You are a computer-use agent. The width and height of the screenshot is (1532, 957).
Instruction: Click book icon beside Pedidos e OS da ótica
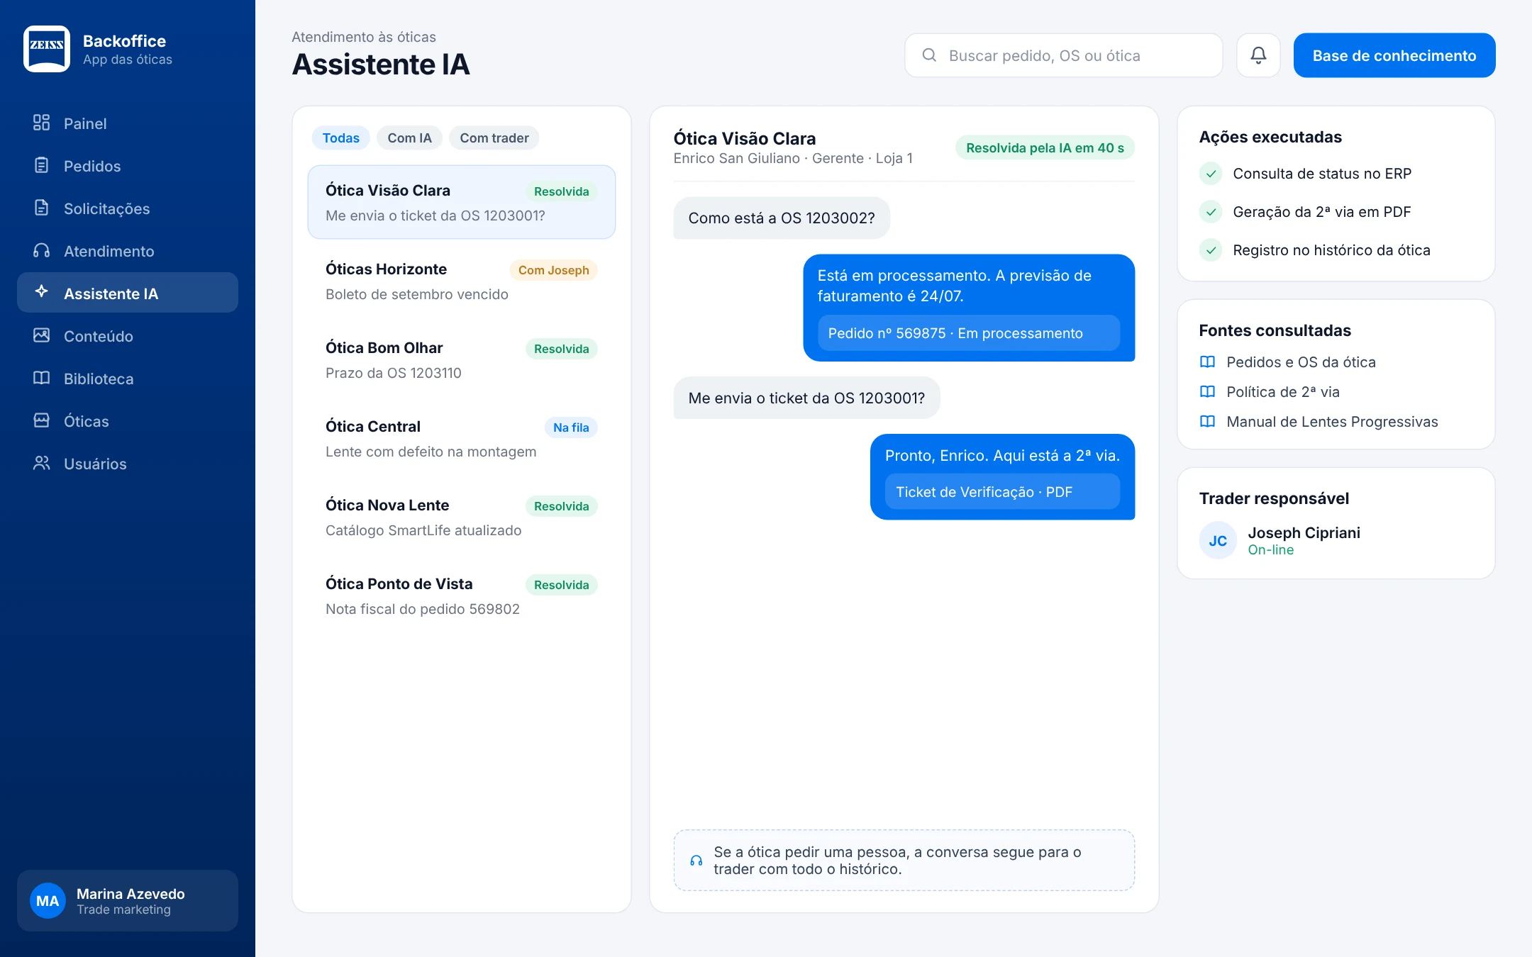(1207, 362)
